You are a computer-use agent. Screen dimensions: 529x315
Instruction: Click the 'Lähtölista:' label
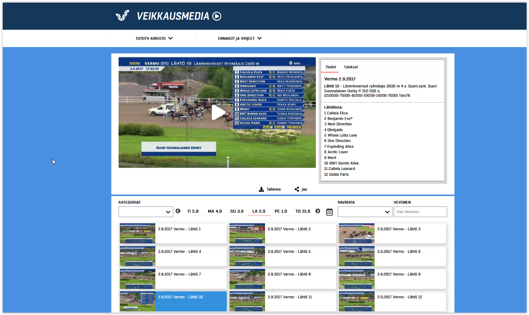coord(333,107)
